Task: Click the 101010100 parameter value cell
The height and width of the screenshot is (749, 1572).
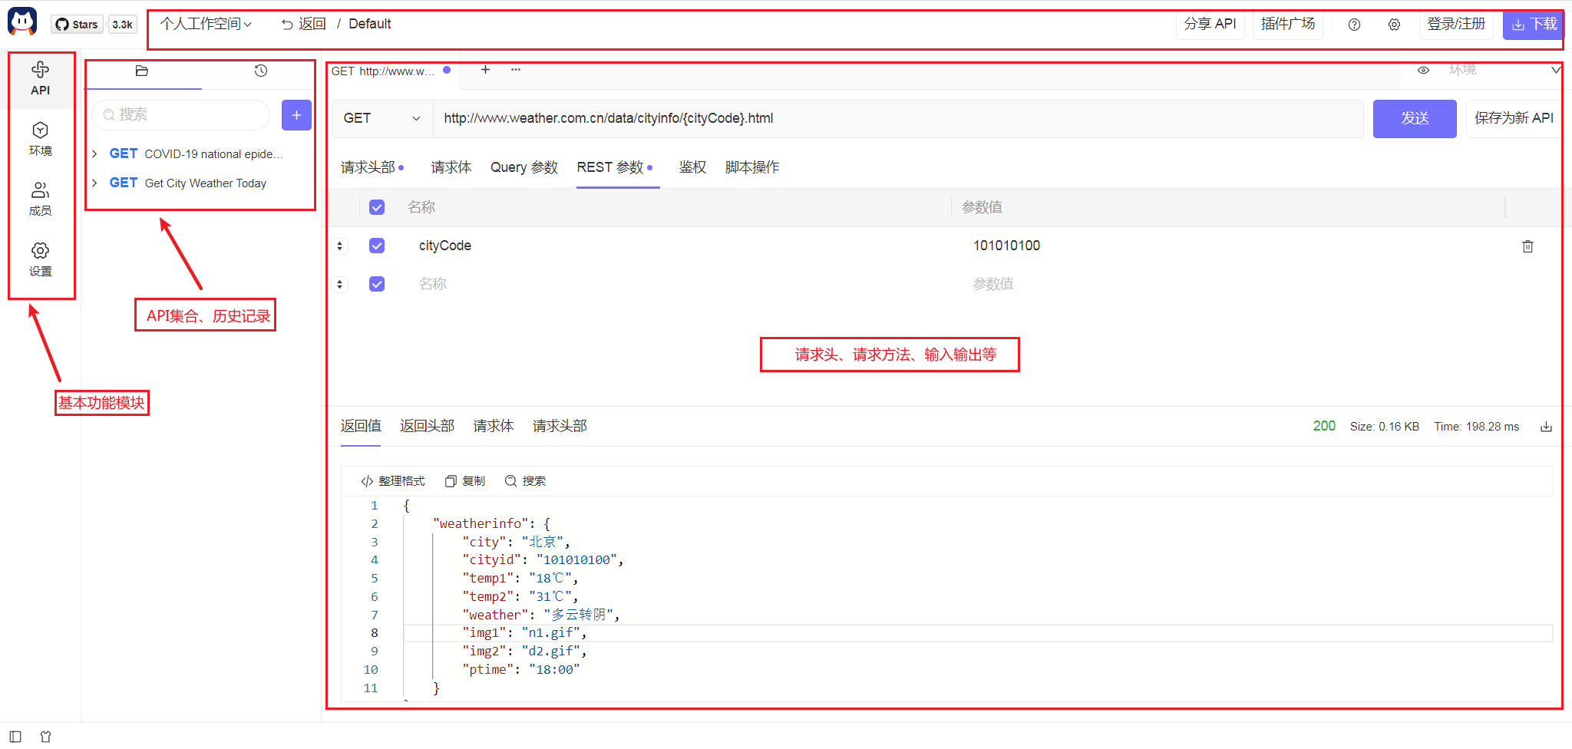Action: coord(1007,246)
